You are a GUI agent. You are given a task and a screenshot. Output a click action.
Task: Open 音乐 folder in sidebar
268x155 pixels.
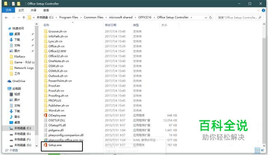click(x=15, y=117)
